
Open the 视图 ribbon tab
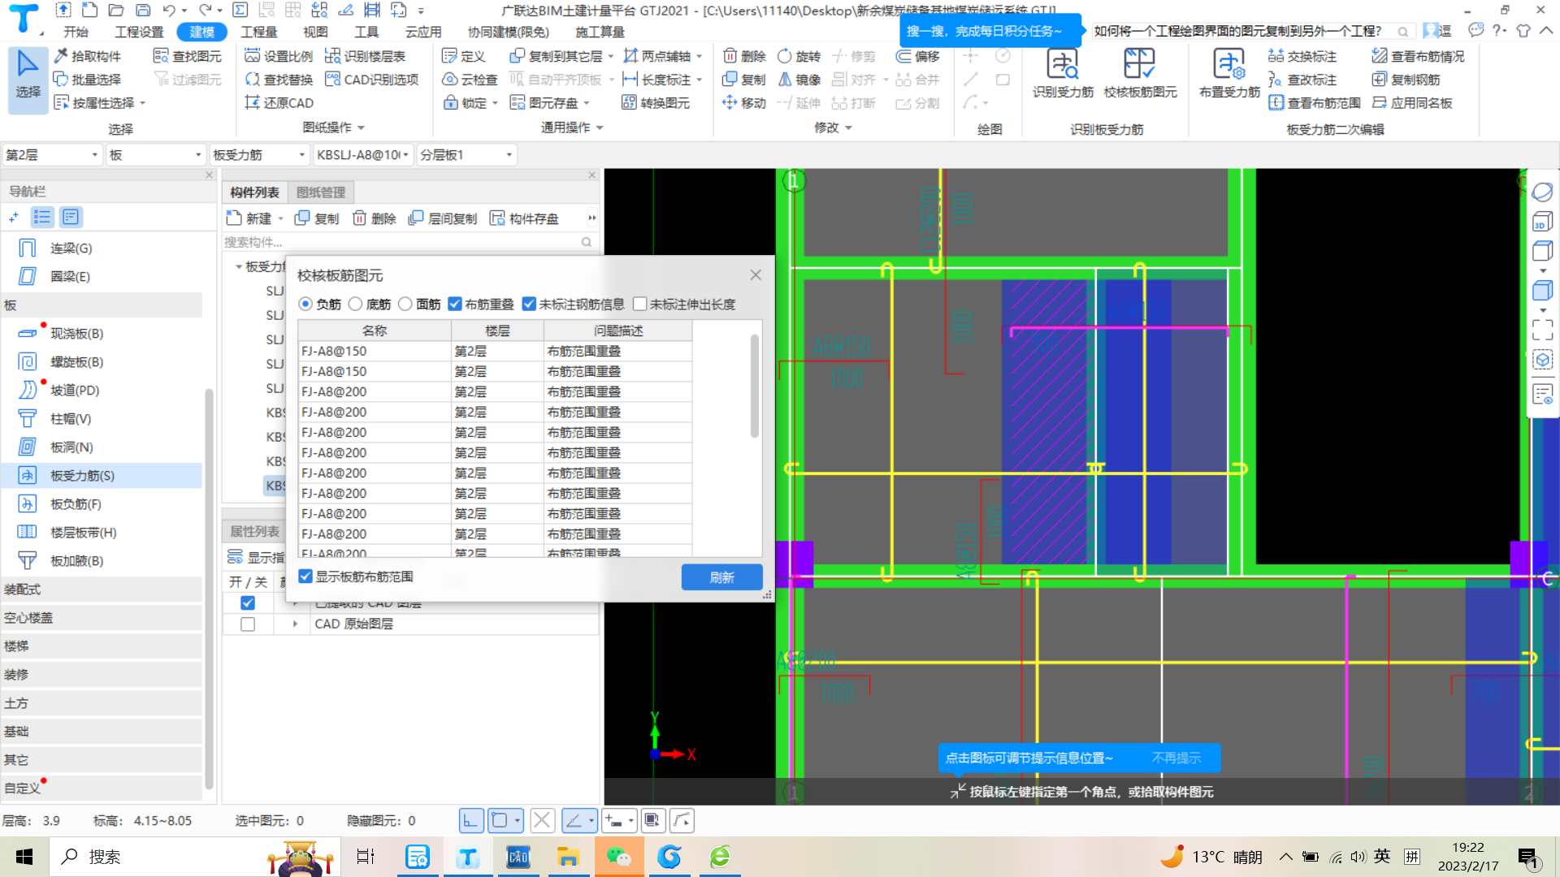[315, 32]
